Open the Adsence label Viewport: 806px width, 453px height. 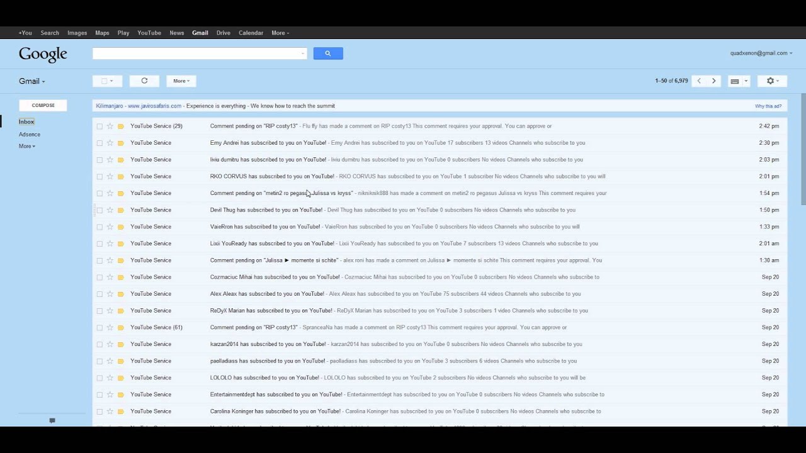click(x=30, y=135)
